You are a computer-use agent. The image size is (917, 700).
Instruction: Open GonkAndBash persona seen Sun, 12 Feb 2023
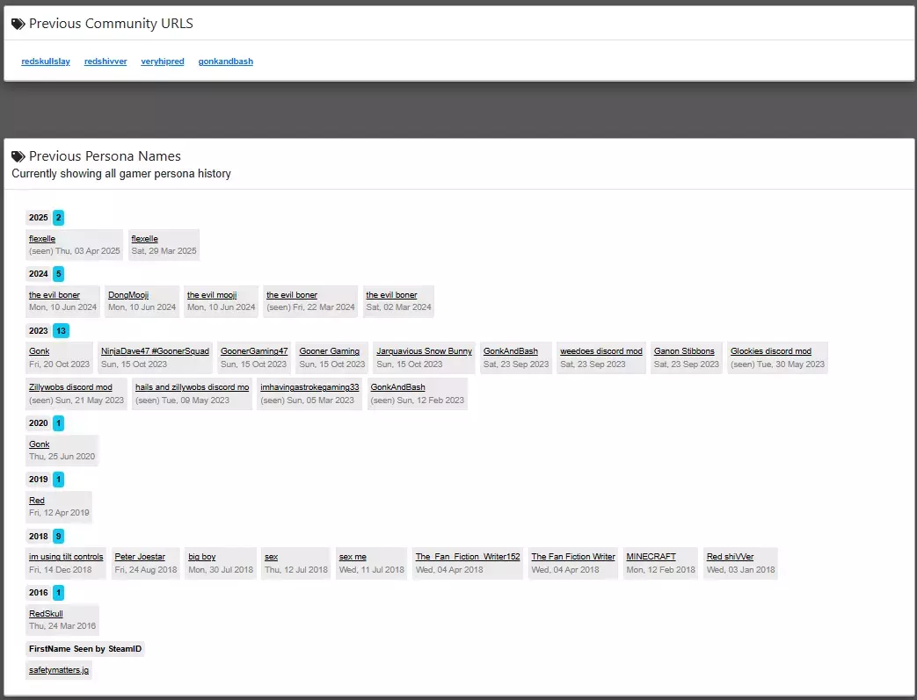click(397, 387)
